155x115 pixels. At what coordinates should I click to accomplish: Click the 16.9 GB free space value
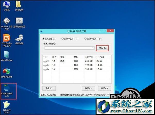point(89,69)
